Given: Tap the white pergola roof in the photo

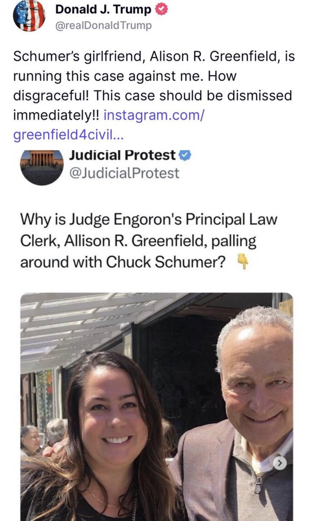Looking at the screenshot, I should [x=87, y=326].
